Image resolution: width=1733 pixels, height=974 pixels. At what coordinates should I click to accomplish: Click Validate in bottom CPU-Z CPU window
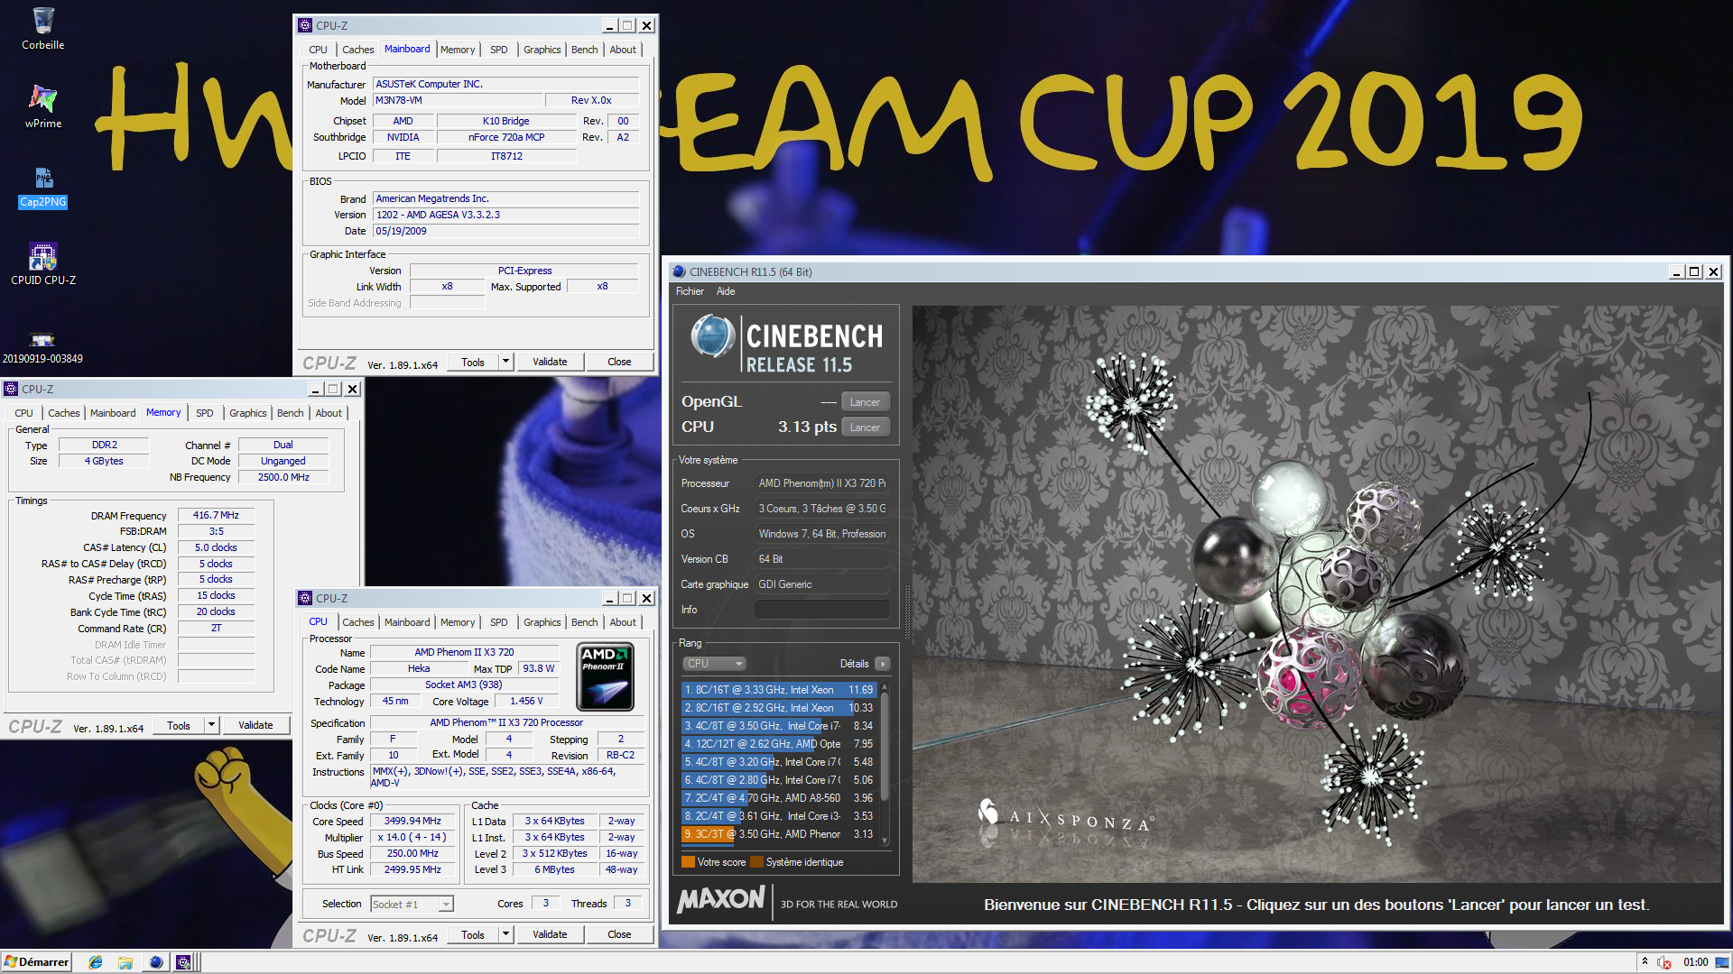tap(550, 934)
